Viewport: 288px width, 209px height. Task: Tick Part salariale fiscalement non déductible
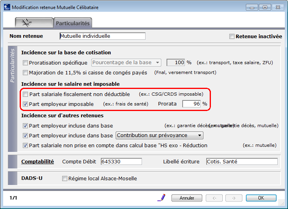[x=25, y=94]
